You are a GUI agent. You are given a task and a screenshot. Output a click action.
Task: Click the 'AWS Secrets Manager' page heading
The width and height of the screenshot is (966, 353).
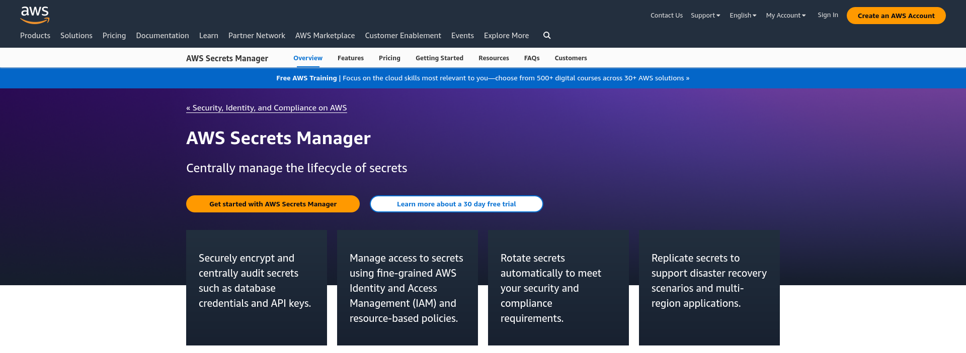(x=278, y=138)
